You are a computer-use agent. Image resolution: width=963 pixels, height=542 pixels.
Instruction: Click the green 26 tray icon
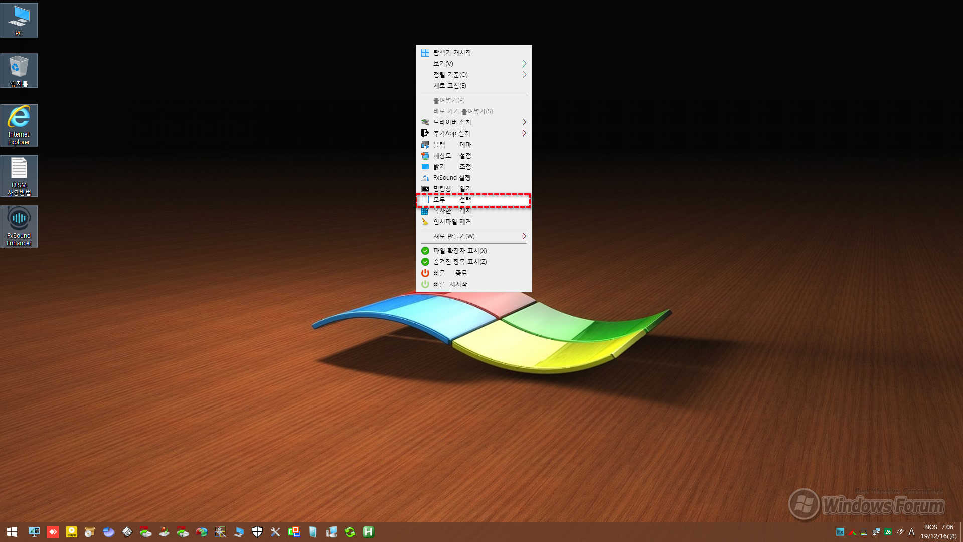[888, 532]
